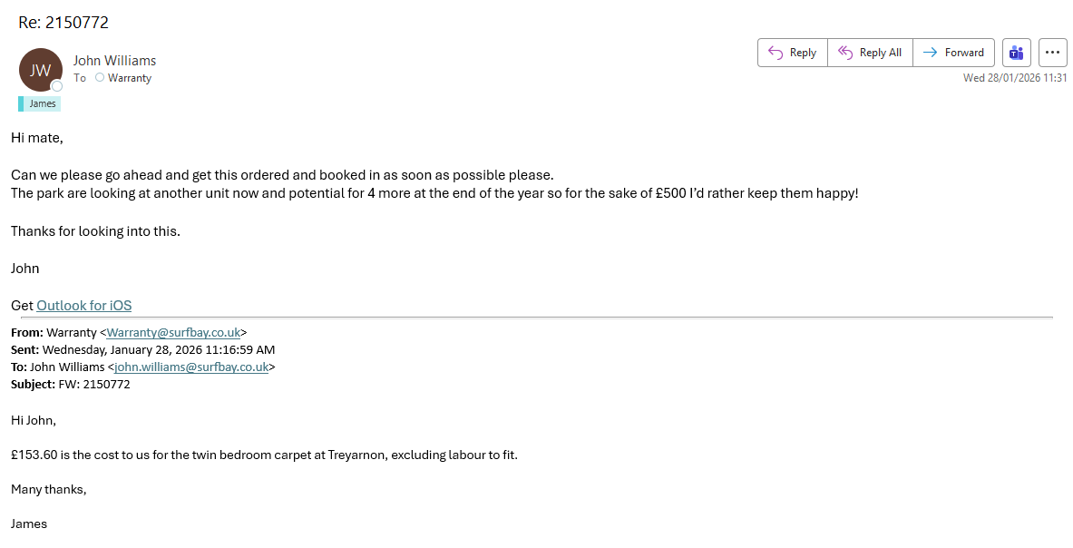Open the Teams chat icon
Viewport: 1073px width, 548px height.
(x=1017, y=53)
